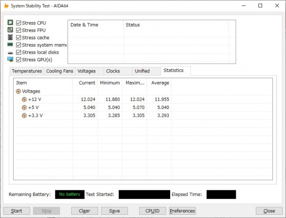Screen dimensions: 286x218
Task: Select the +5 V row label
Action: 33,107
